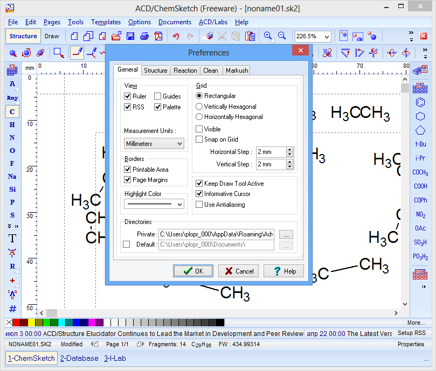The image size is (436, 371).
Task: Pick the red color swatch
Action: click(x=16, y=323)
